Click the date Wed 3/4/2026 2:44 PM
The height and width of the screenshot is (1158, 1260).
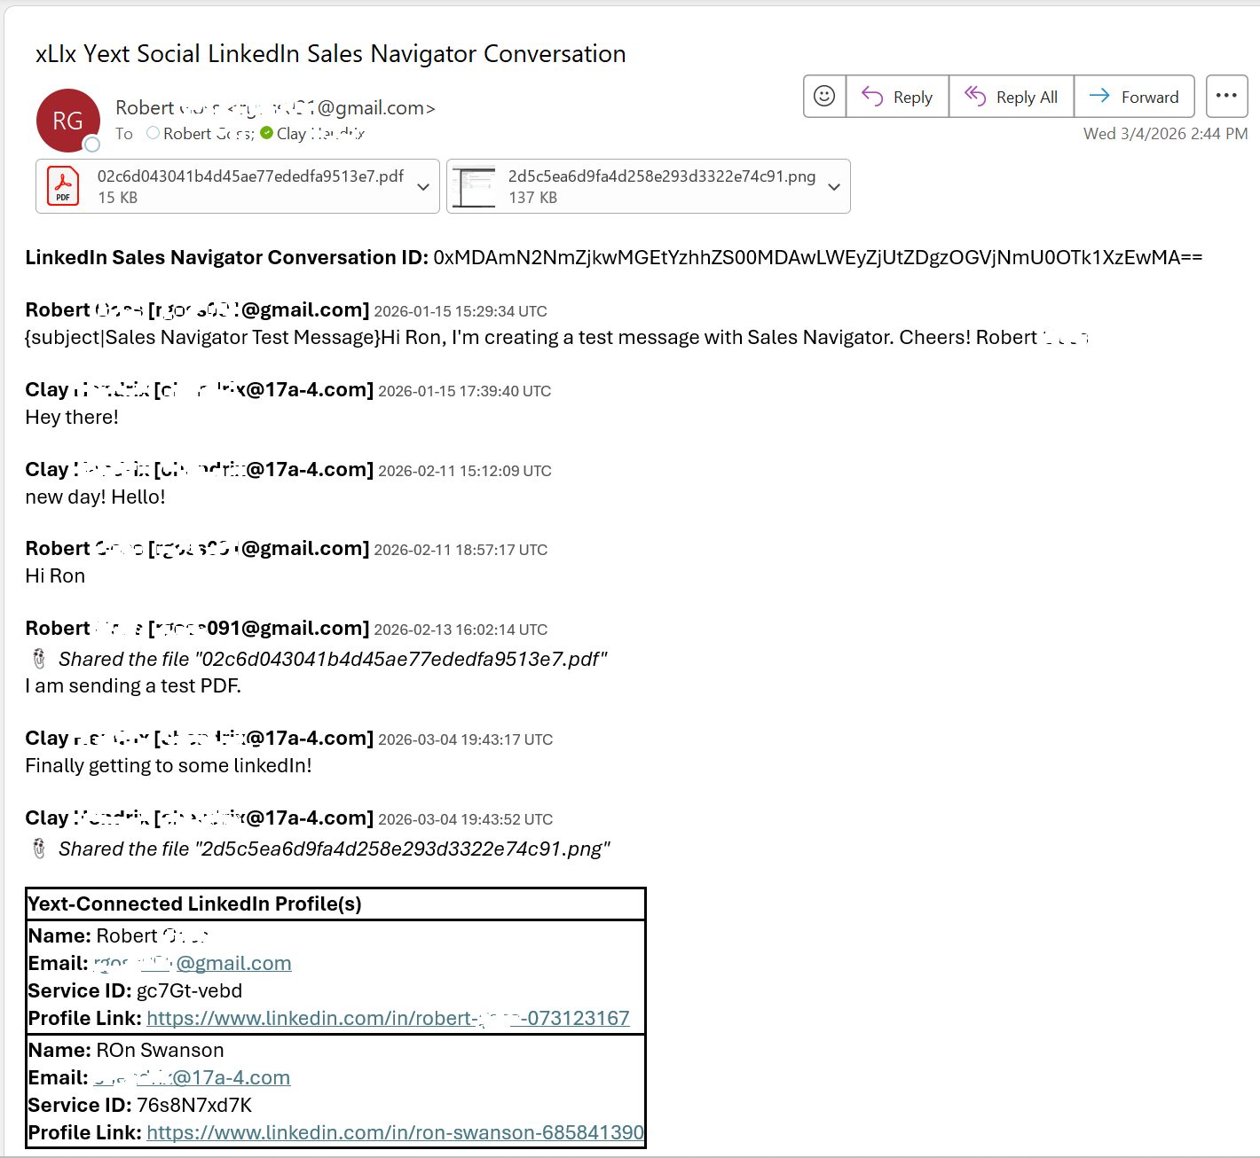pyautogui.click(x=1165, y=133)
